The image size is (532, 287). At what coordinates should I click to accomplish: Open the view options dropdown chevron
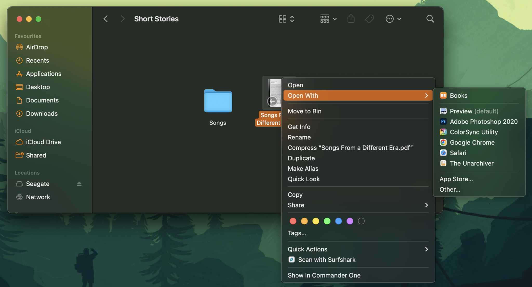[335, 19]
